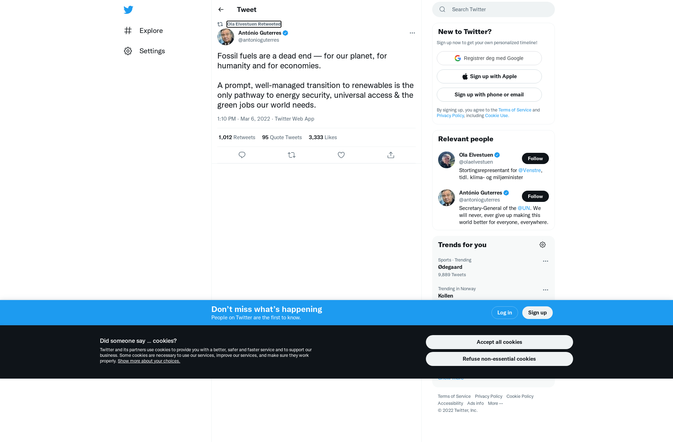The image size is (673, 442).
Task: Click Refuse non-essential cookies
Action: tap(499, 359)
